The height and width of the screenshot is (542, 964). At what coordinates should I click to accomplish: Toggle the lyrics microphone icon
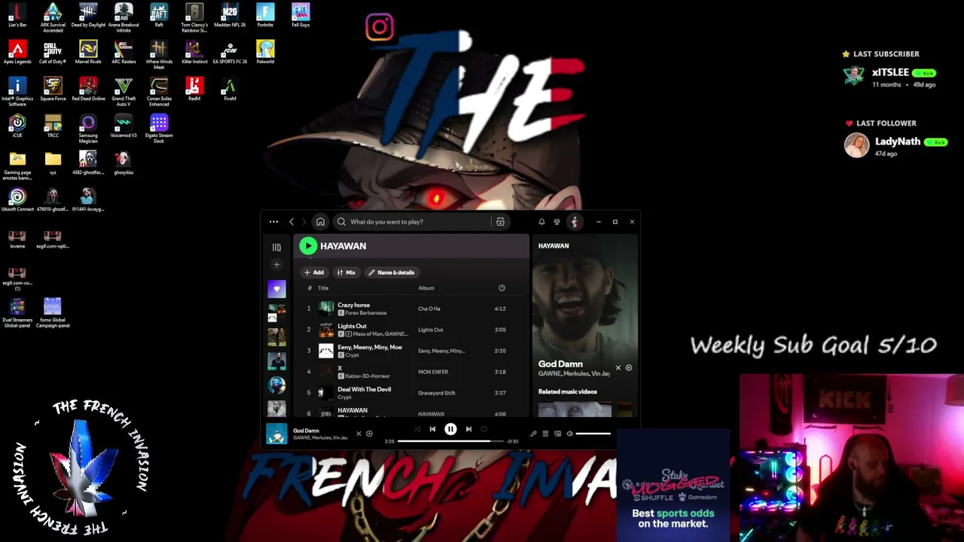(533, 434)
